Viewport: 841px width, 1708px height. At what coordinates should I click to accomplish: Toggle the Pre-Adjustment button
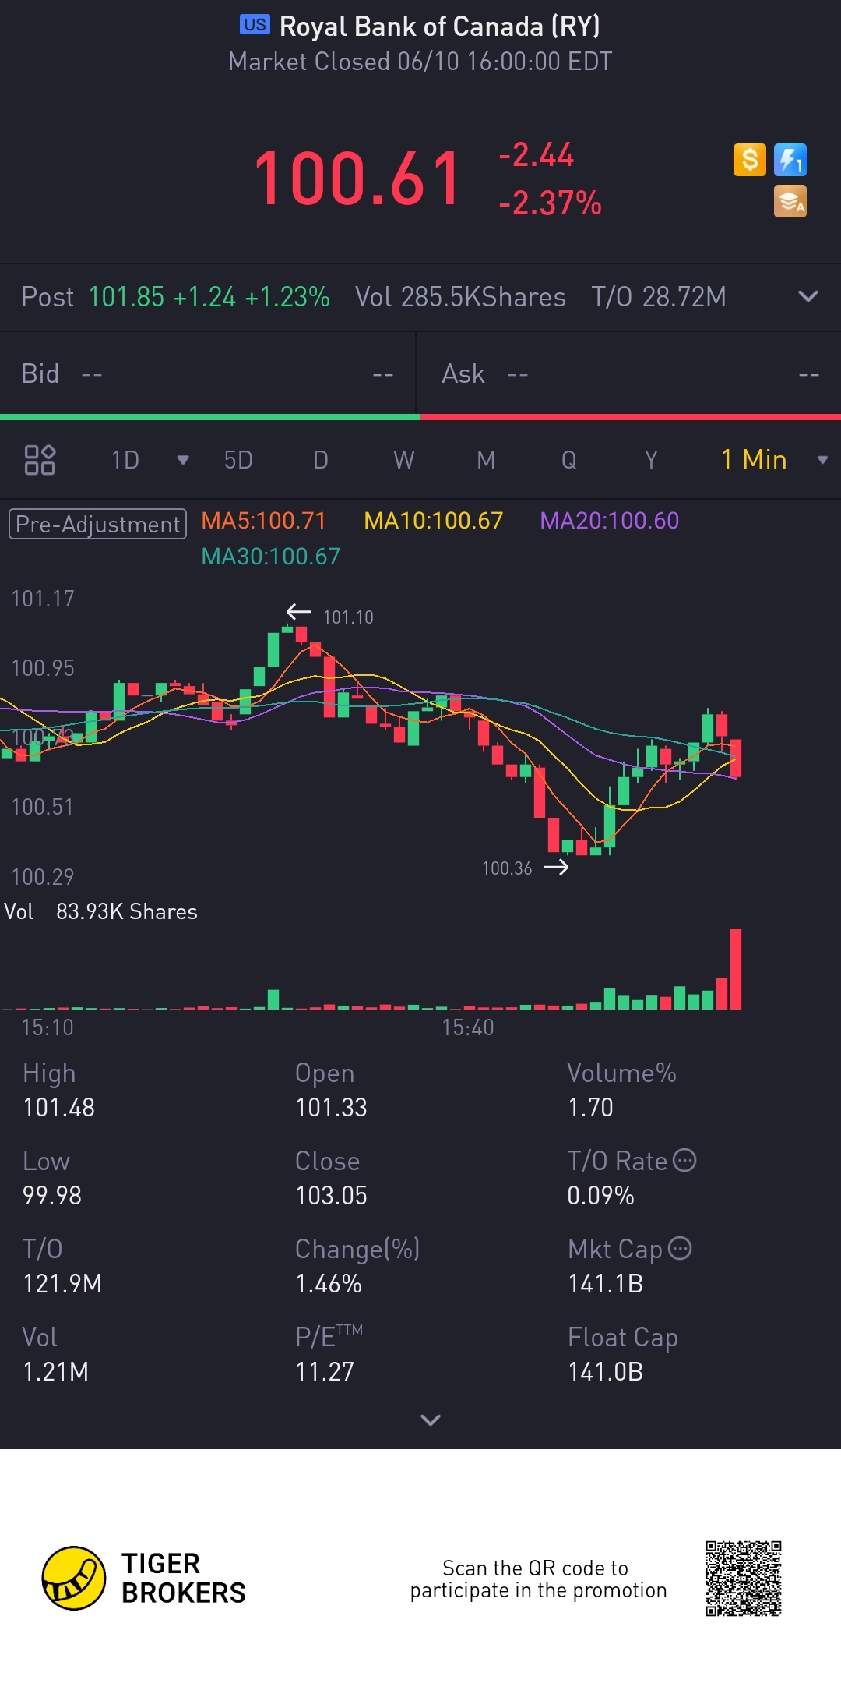97,524
